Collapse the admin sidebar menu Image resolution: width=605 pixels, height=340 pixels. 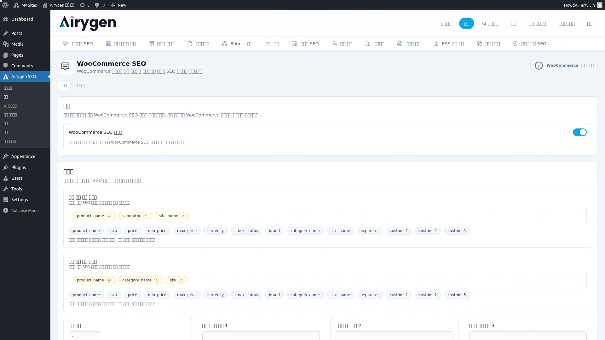[x=25, y=210]
